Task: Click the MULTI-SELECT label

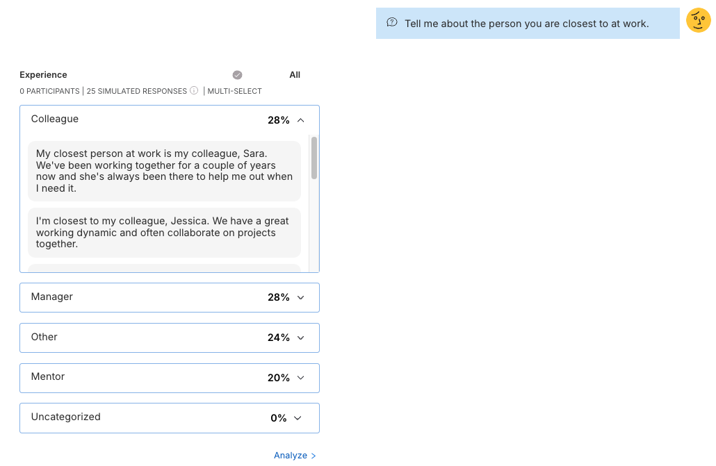Action: [234, 91]
